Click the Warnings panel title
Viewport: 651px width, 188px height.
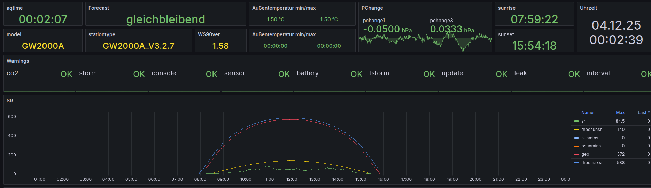click(18, 61)
